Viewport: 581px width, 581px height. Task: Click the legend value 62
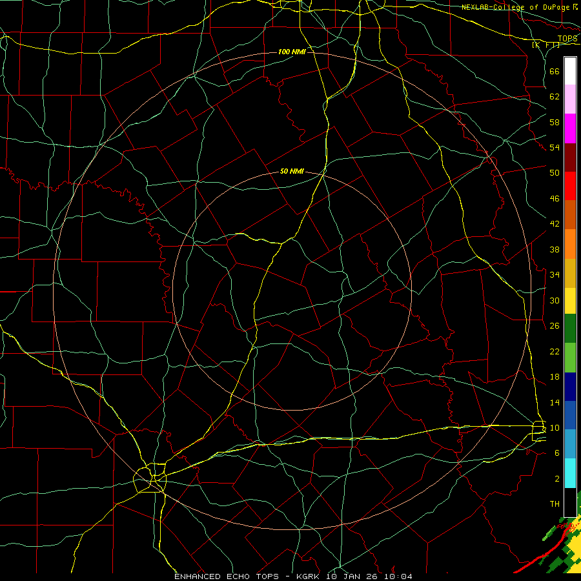[555, 97]
